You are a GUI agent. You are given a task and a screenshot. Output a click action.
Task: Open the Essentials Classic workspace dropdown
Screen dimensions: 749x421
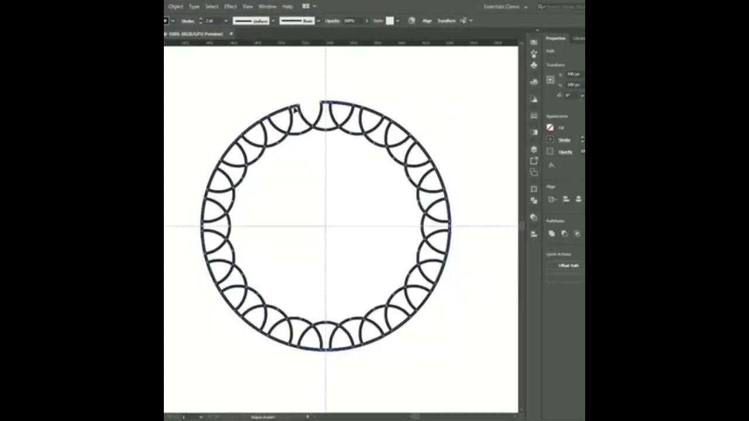[x=506, y=7]
